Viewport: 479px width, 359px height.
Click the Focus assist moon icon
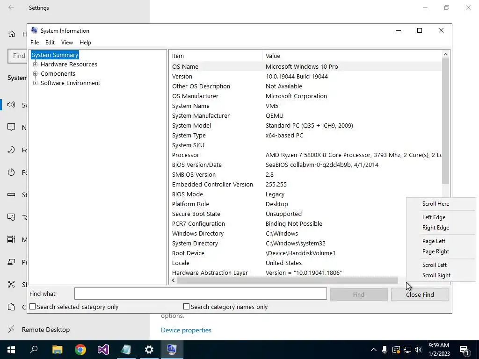click(x=11, y=150)
